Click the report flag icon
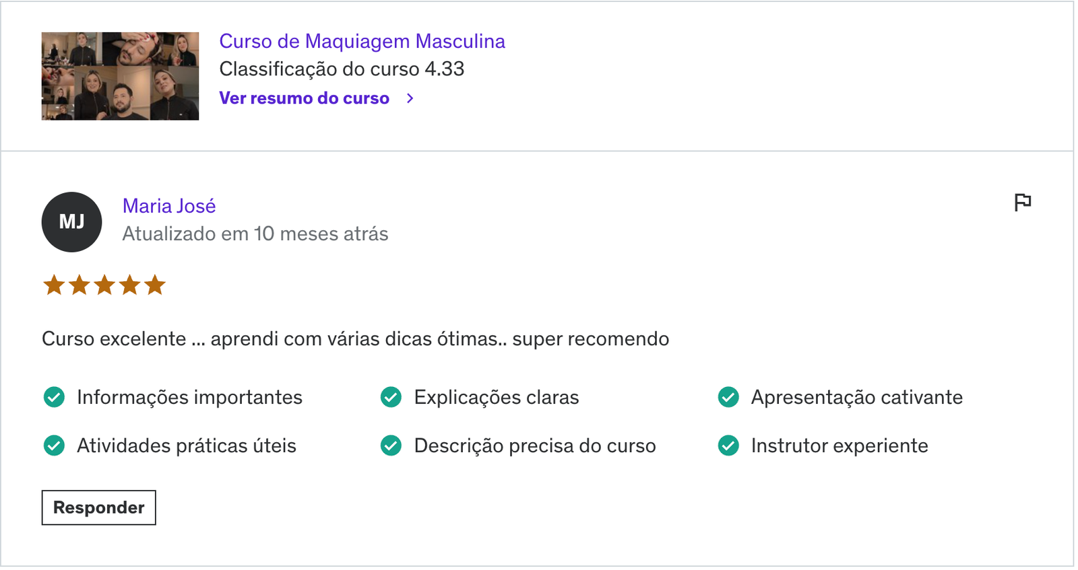 [1023, 203]
